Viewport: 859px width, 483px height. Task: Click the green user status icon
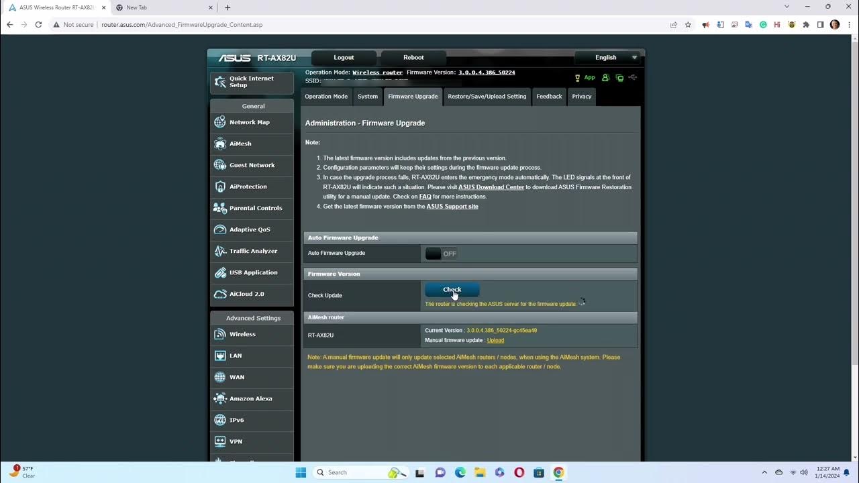[605, 78]
